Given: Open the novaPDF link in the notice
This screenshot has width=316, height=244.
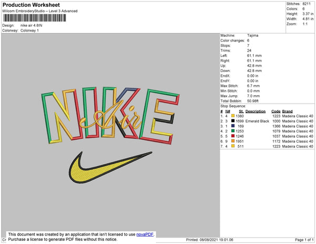Looking at the screenshot, I should click(x=145, y=235).
